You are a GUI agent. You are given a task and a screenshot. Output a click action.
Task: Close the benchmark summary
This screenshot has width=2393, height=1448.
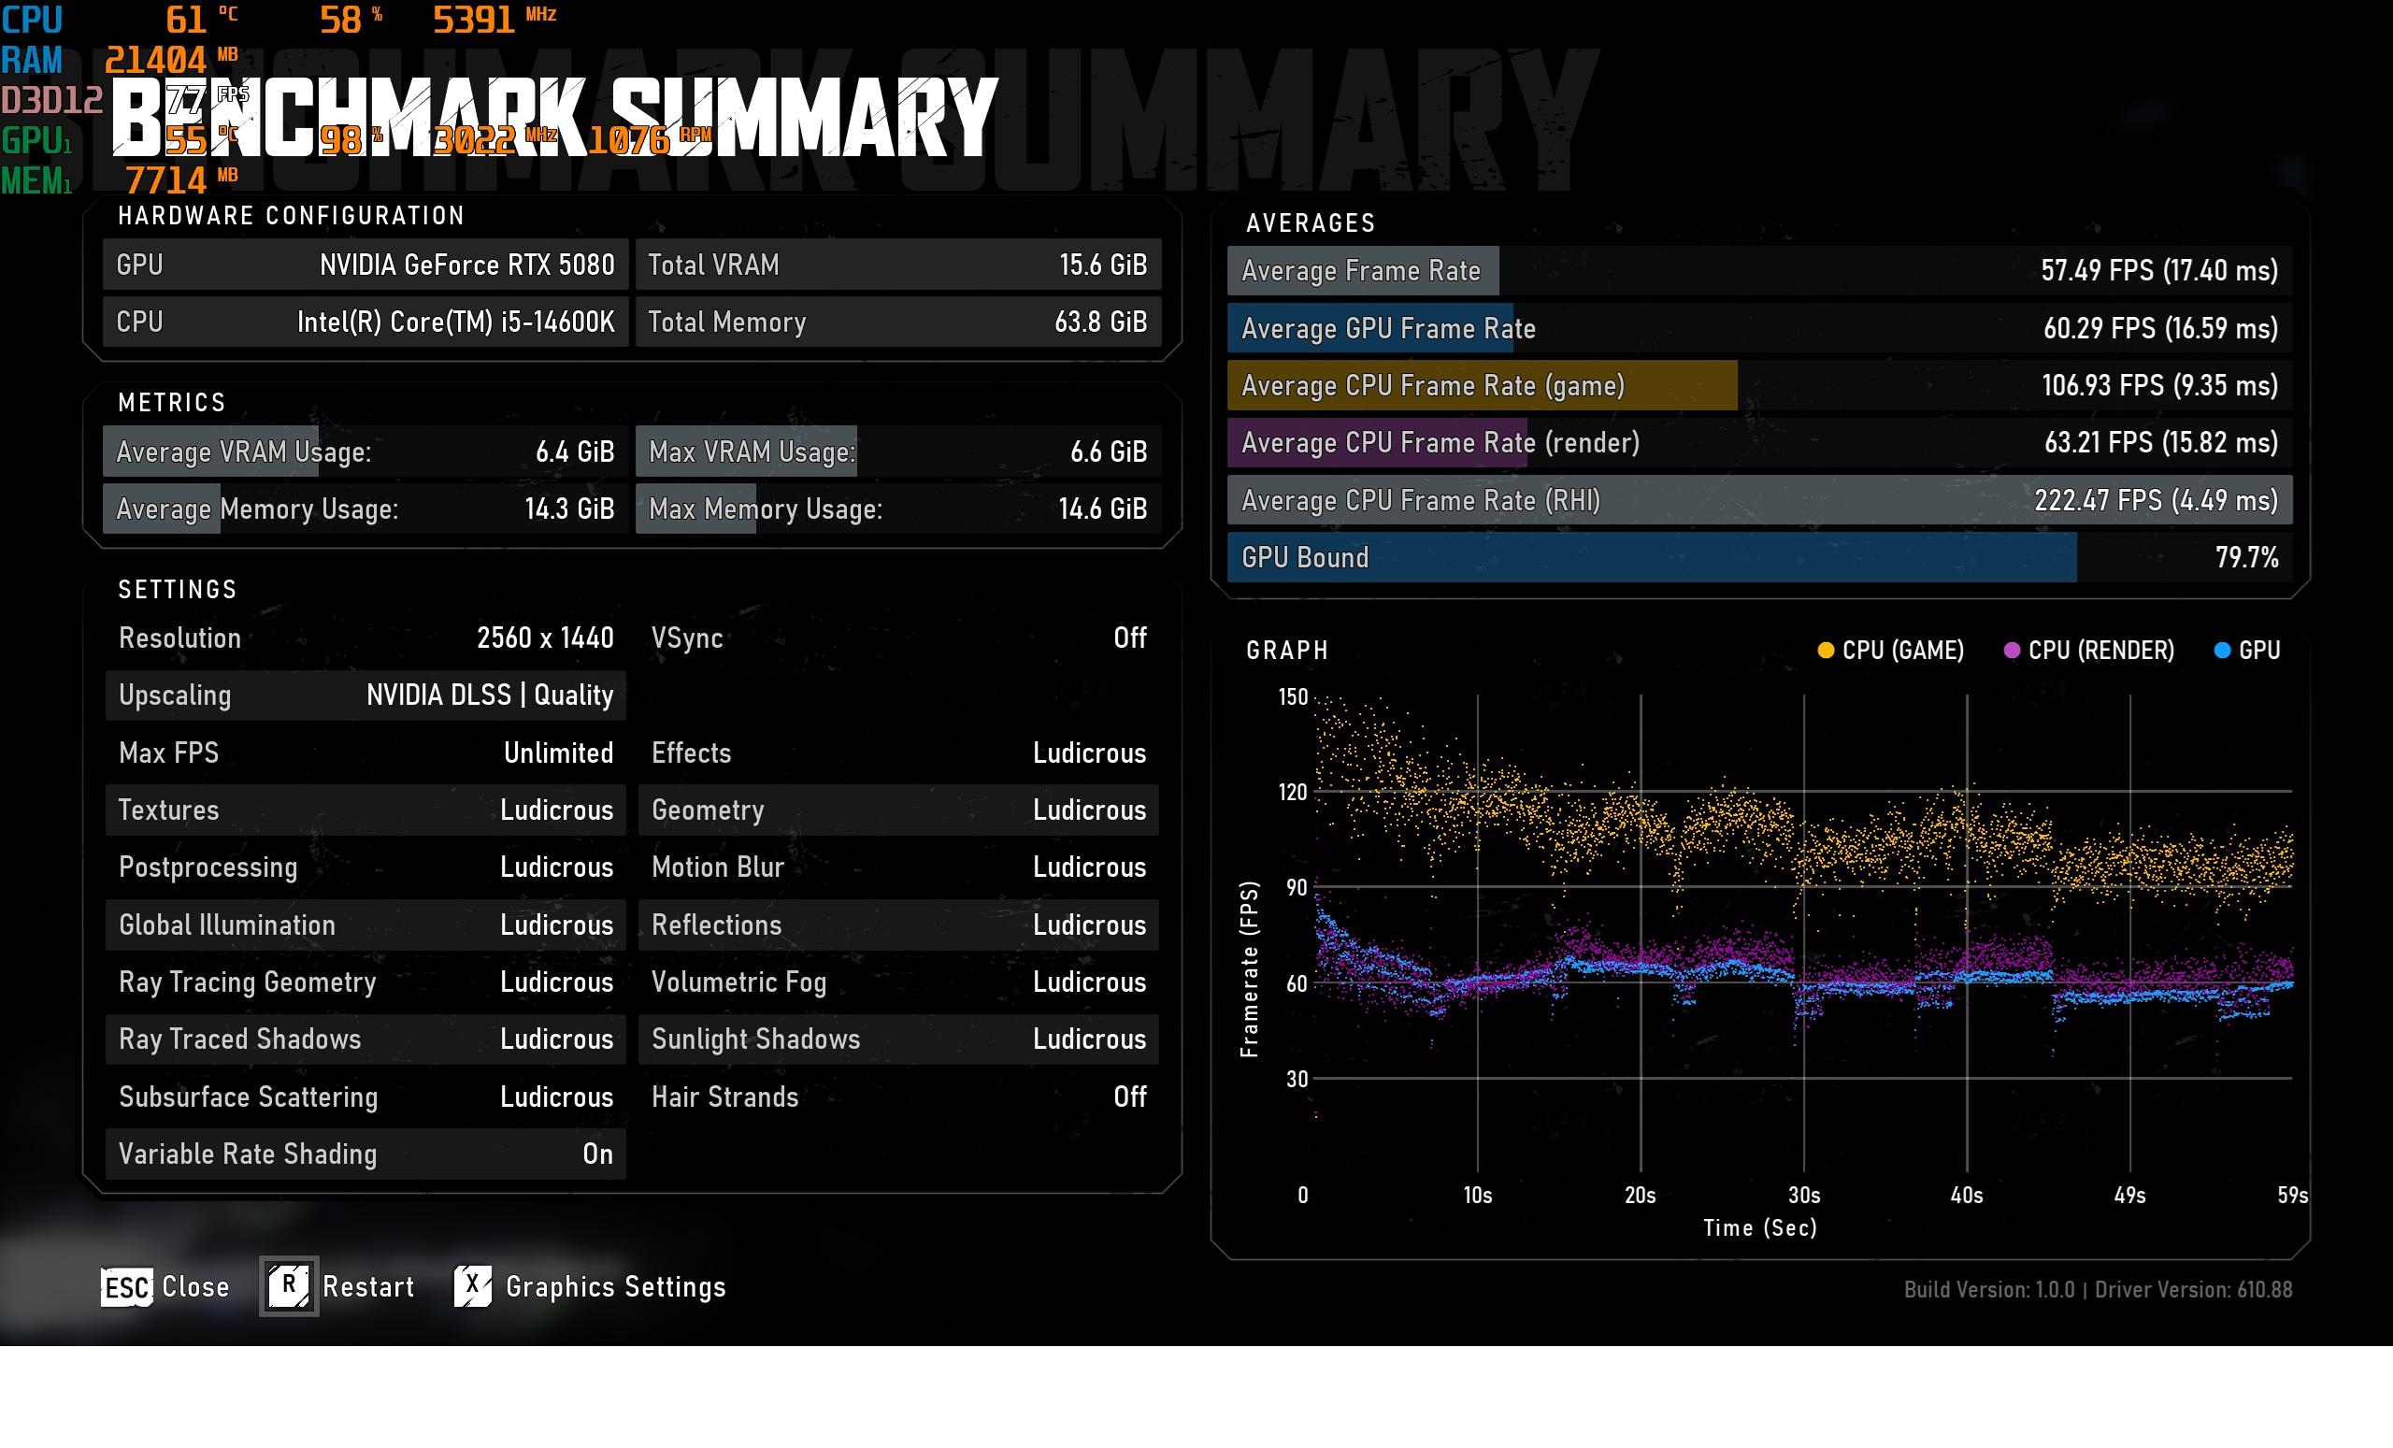(x=195, y=1287)
